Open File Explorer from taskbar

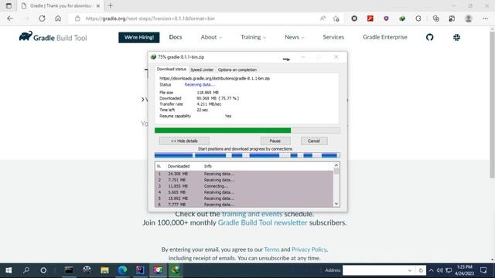pyautogui.click(x=104, y=270)
